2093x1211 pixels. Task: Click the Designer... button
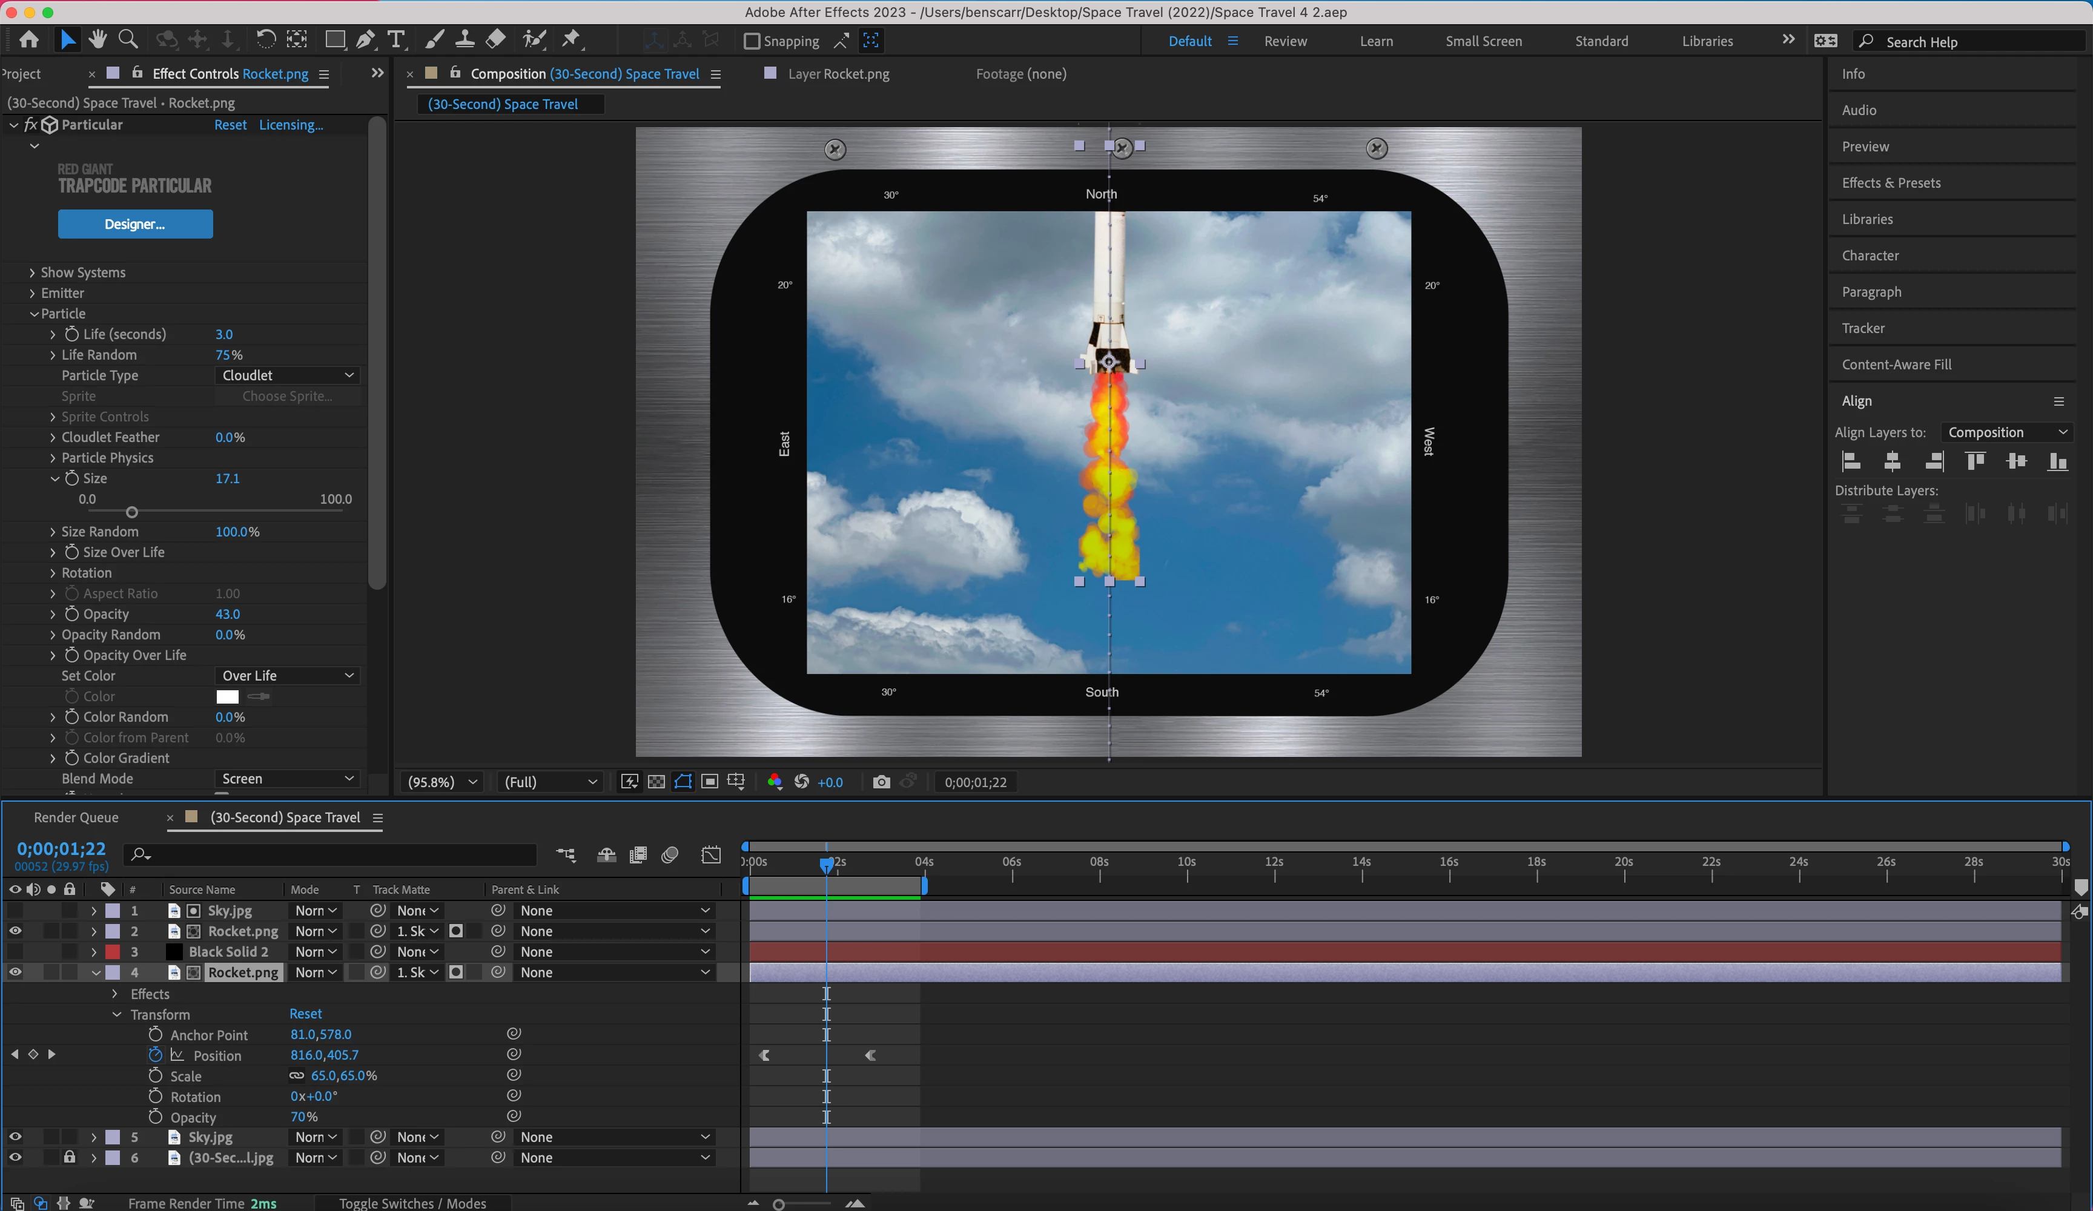point(136,224)
